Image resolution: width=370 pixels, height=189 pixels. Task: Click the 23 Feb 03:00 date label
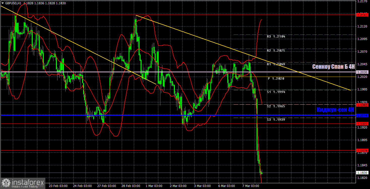point(58,186)
